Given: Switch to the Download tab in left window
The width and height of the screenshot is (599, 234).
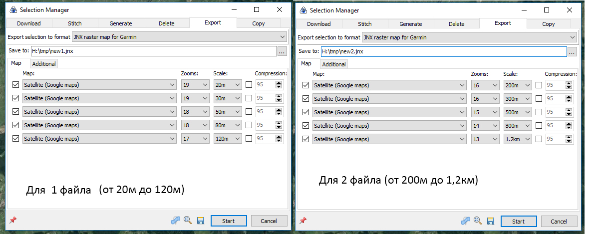Looking at the screenshot, I should pyautogui.click(x=28, y=23).
